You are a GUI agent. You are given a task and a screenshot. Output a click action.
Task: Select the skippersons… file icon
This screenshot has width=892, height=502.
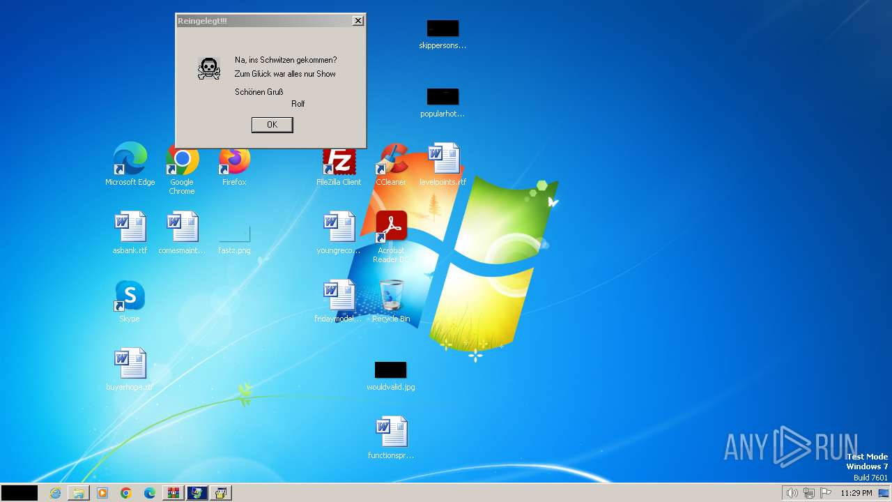443,35
